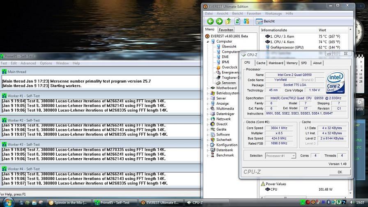The image size is (368, 207).
Task: Expand the Betriebssystem tree node
Action: (208, 93)
